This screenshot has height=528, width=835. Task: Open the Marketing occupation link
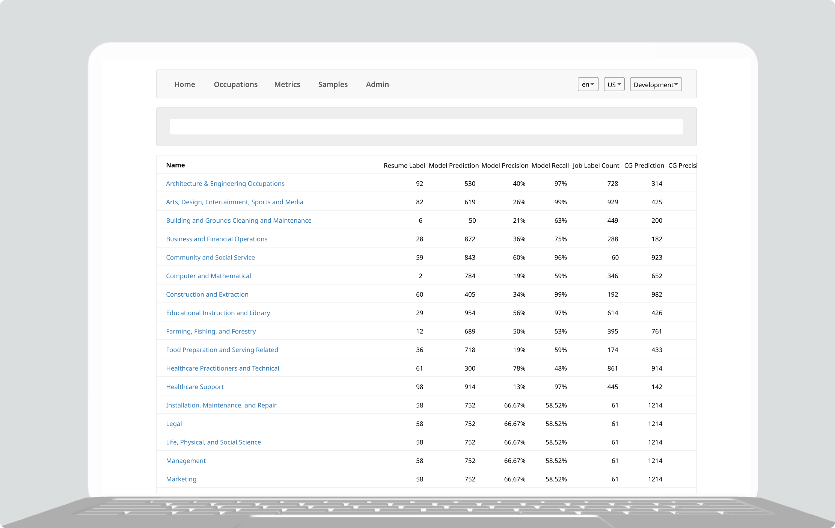pos(181,479)
